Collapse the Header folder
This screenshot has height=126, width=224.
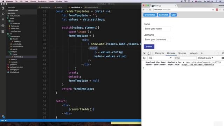[x=15, y=39]
